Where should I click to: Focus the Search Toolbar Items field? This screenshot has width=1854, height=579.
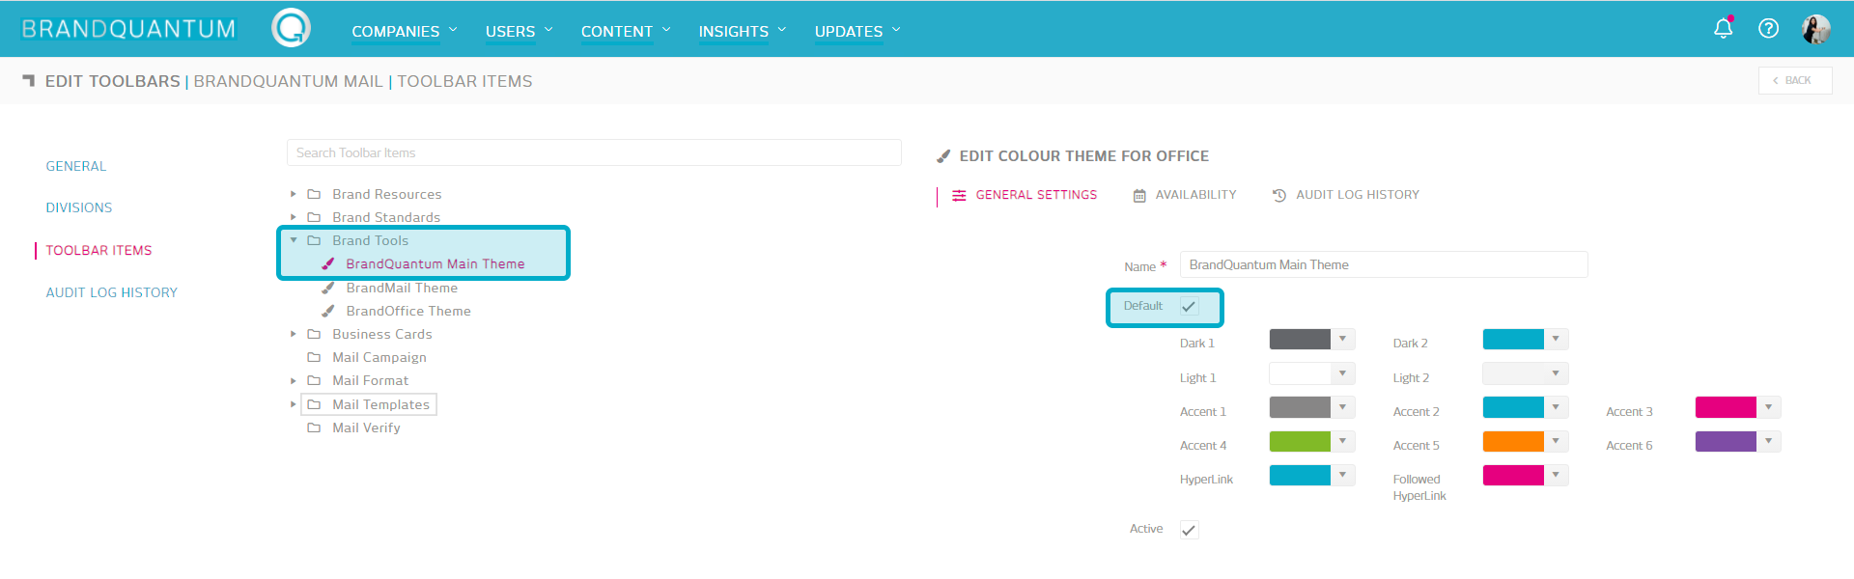pyautogui.click(x=594, y=152)
